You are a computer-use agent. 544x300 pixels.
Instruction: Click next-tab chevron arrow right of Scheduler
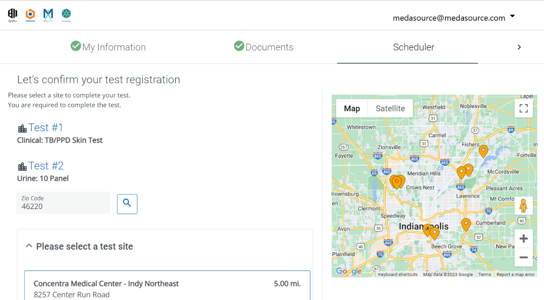pyautogui.click(x=519, y=47)
